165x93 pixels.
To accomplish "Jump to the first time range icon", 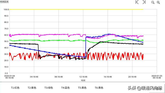I will click(137, 2).
